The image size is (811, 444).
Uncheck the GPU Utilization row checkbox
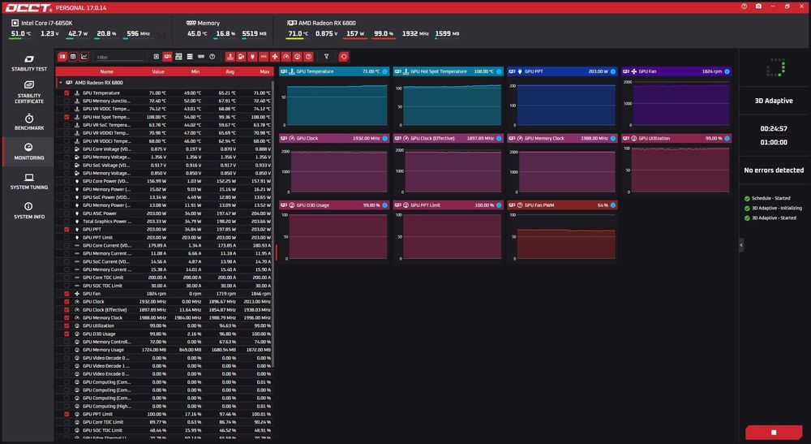(67, 325)
